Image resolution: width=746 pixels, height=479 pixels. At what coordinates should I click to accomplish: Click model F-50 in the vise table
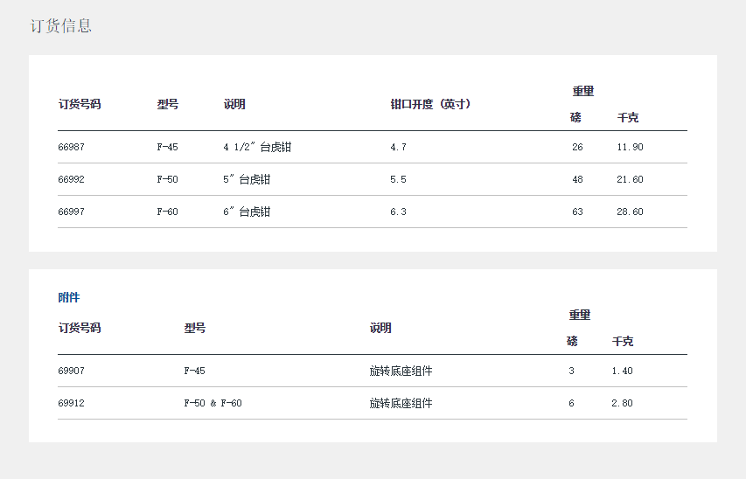pos(168,179)
